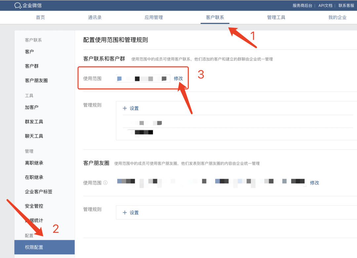
Task: Open the 群发工具 sidebar item
Action: coord(34,122)
